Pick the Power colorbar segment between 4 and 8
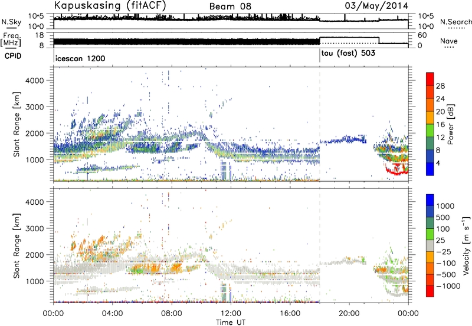The width and height of the screenshot is (472, 326). pyautogui.click(x=430, y=156)
